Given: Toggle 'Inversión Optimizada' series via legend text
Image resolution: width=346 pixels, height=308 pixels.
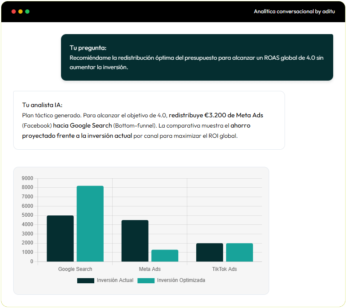Looking at the screenshot, I should (181, 280).
